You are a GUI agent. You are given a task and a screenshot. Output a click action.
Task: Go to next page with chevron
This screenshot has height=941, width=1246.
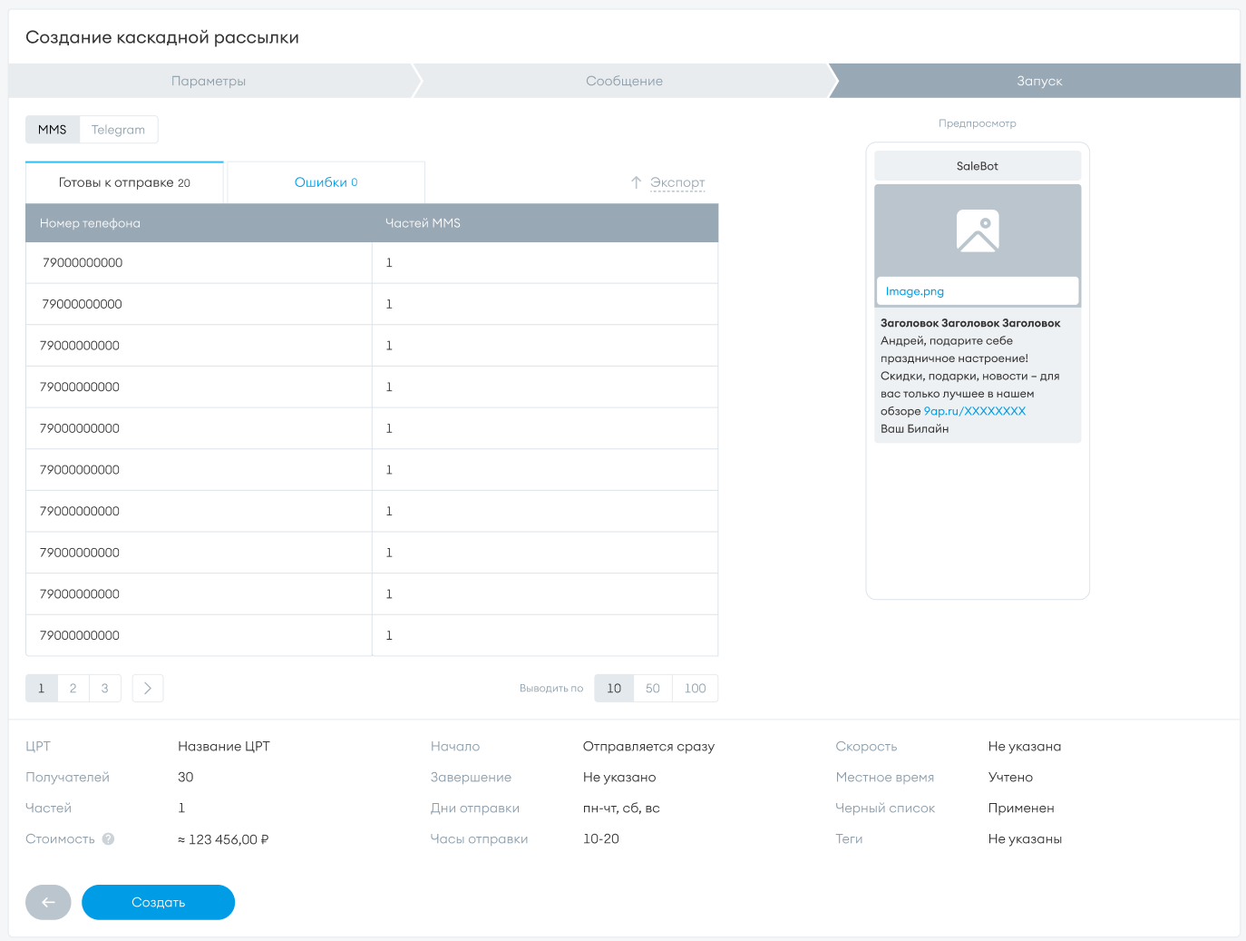coord(148,688)
